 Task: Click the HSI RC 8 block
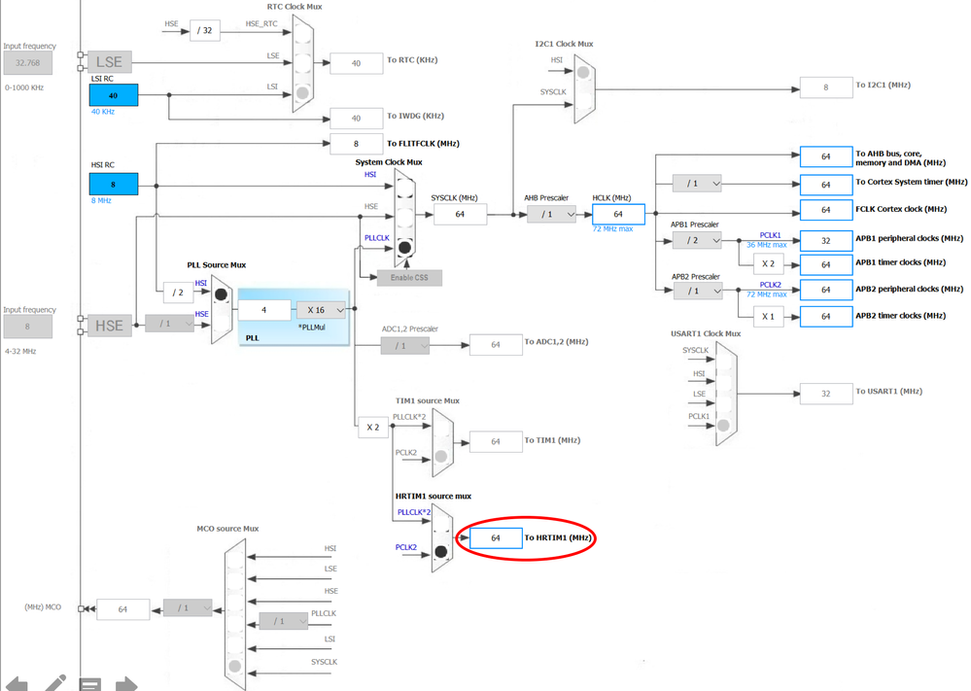114,185
